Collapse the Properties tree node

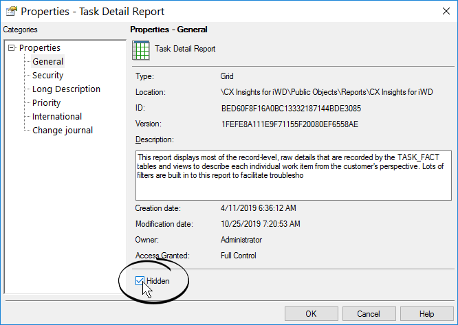[x=11, y=48]
